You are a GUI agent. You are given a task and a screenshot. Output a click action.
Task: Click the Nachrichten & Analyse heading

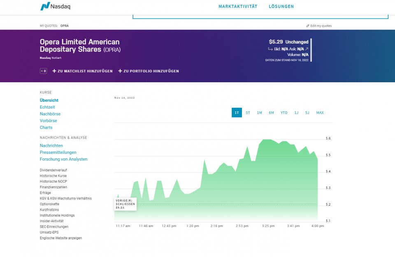pos(63,138)
